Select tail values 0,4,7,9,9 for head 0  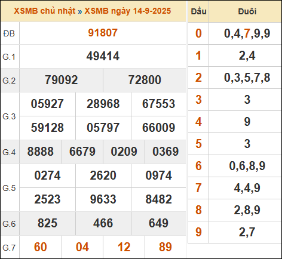click(247, 33)
